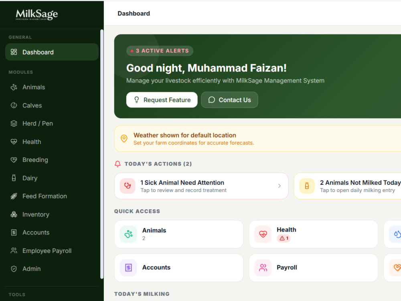The height and width of the screenshot is (301, 401).
Task: Click the sidebar vertical scrollbar
Action: 102,154
